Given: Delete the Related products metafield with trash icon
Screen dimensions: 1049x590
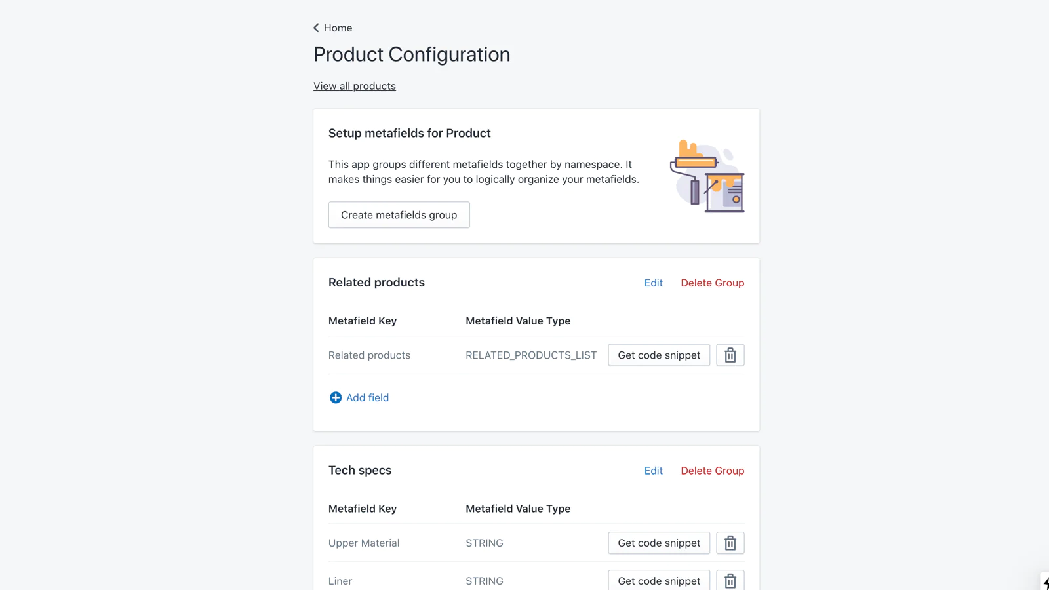Looking at the screenshot, I should [x=730, y=355].
